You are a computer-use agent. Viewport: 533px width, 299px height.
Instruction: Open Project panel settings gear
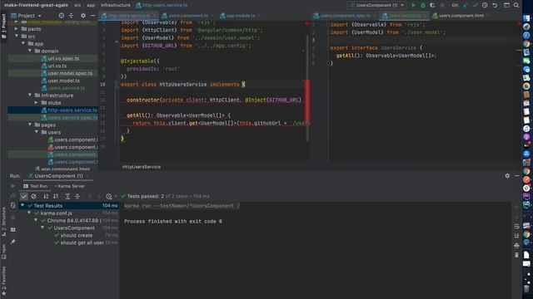point(83,16)
